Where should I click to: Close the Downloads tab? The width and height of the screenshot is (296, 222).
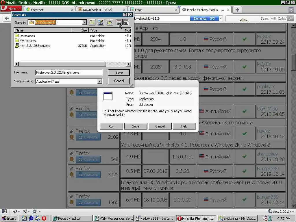pos(124,10)
